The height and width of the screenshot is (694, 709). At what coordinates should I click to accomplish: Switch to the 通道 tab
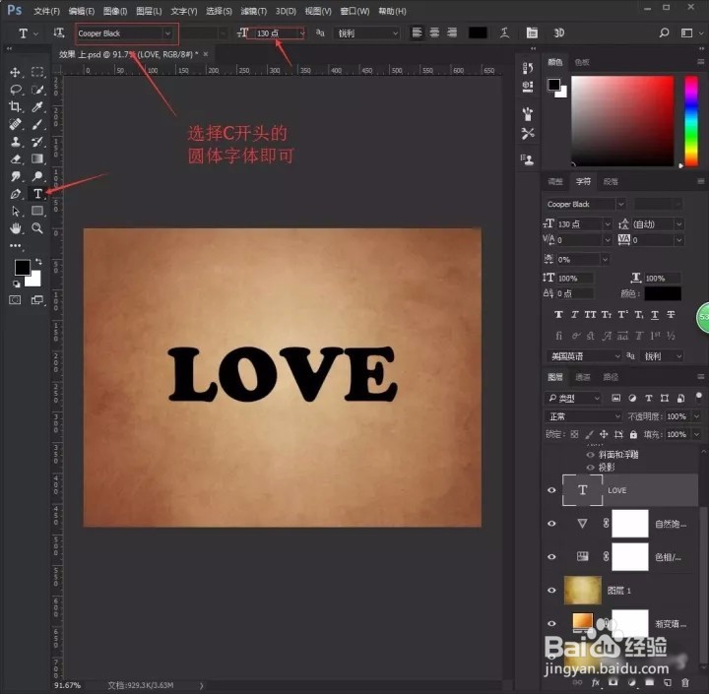tap(583, 377)
